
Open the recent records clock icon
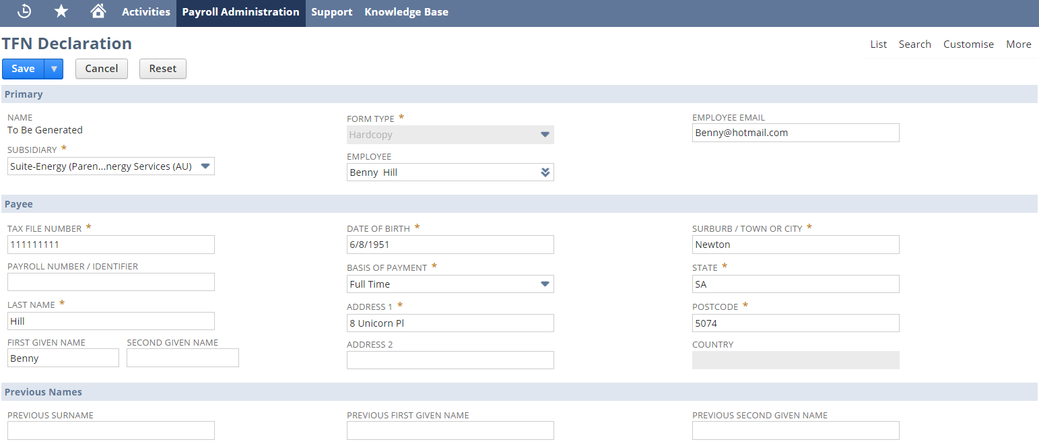coord(23,11)
